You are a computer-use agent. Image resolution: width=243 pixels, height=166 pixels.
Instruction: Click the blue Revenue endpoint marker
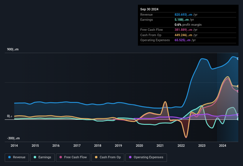point(238,59)
